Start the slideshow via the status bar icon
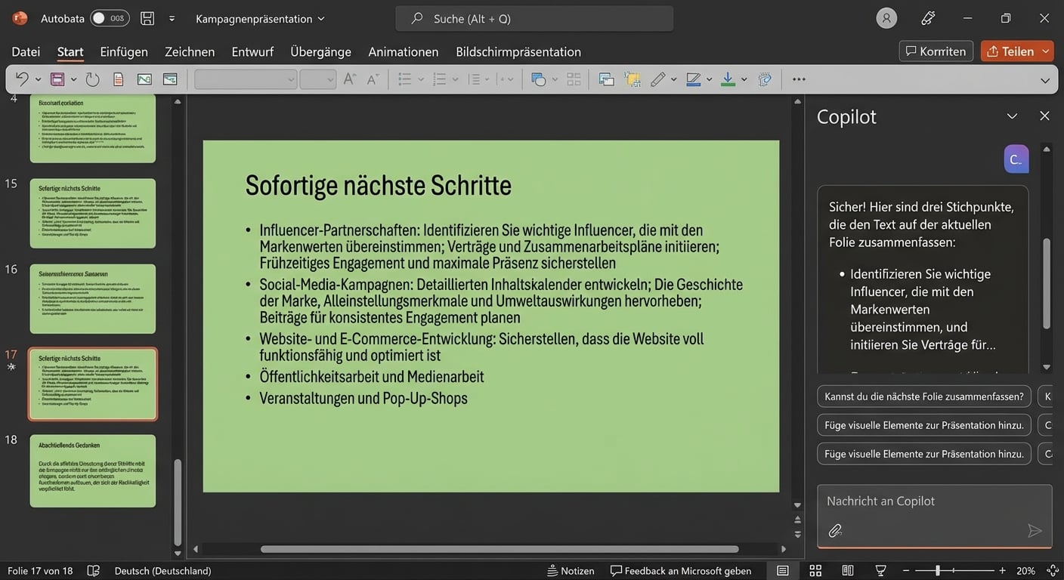Viewport: 1064px width, 580px height. pos(880,570)
